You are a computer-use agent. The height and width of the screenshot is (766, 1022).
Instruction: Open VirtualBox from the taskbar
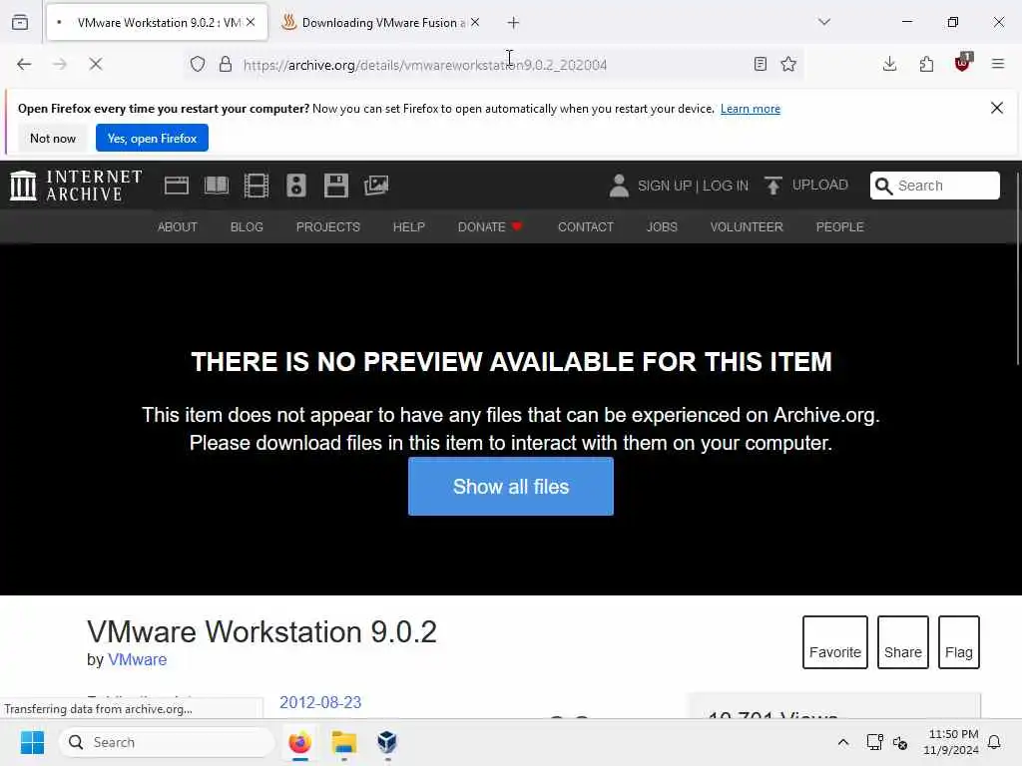coord(387,742)
